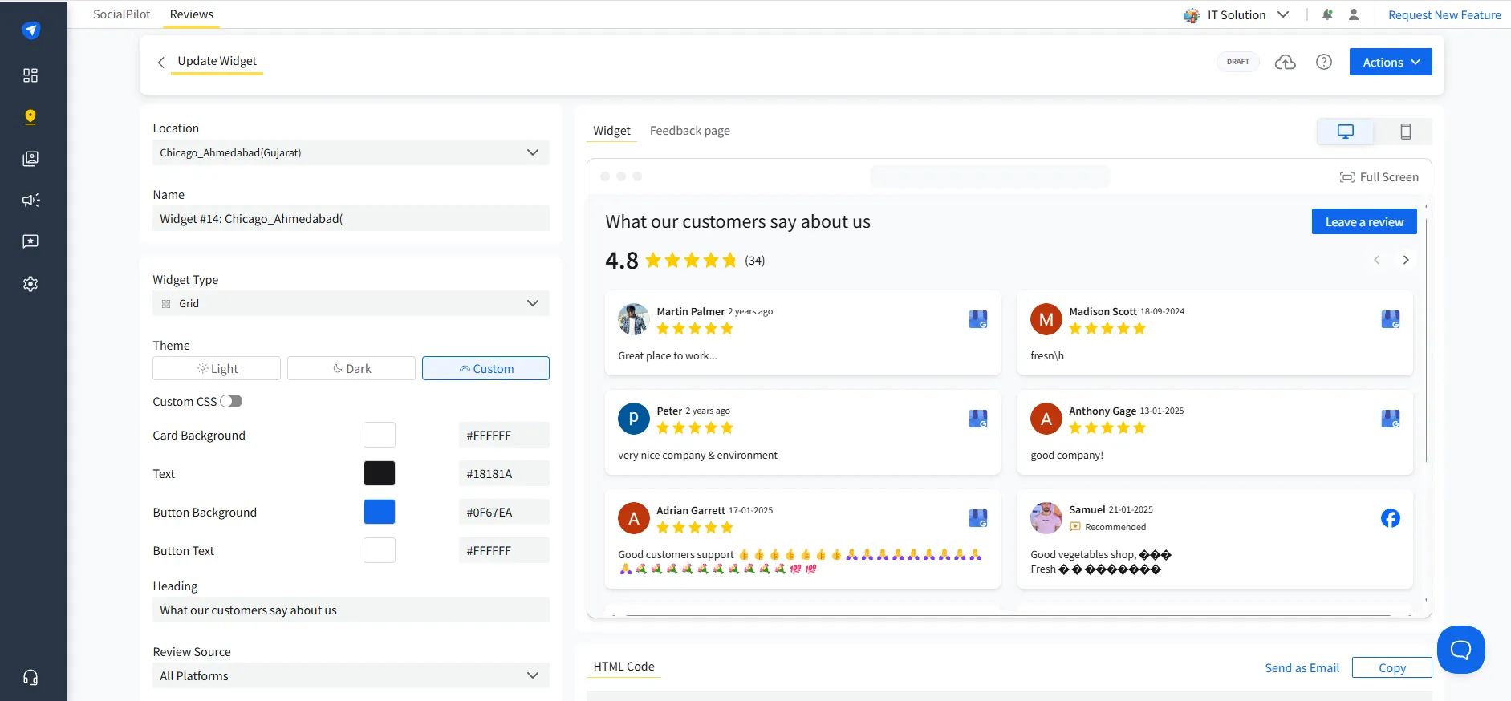The width and height of the screenshot is (1511, 701).
Task: Open the headset support icon in sidebar
Action: tap(30, 678)
